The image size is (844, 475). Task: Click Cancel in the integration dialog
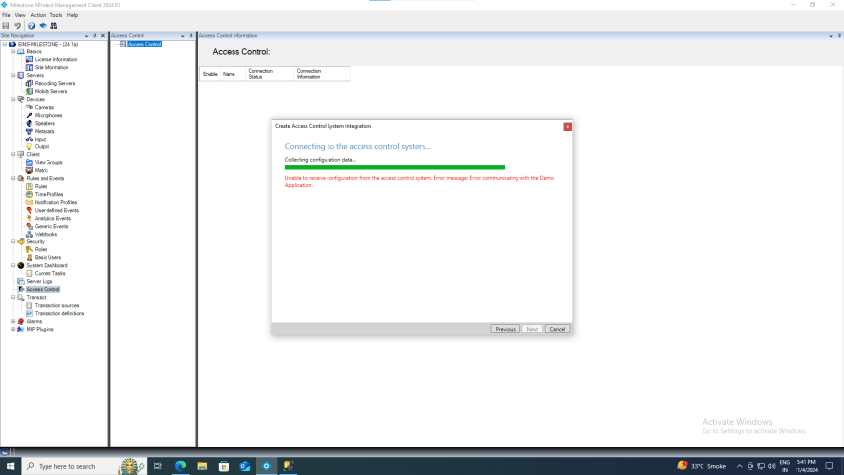(557, 329)
